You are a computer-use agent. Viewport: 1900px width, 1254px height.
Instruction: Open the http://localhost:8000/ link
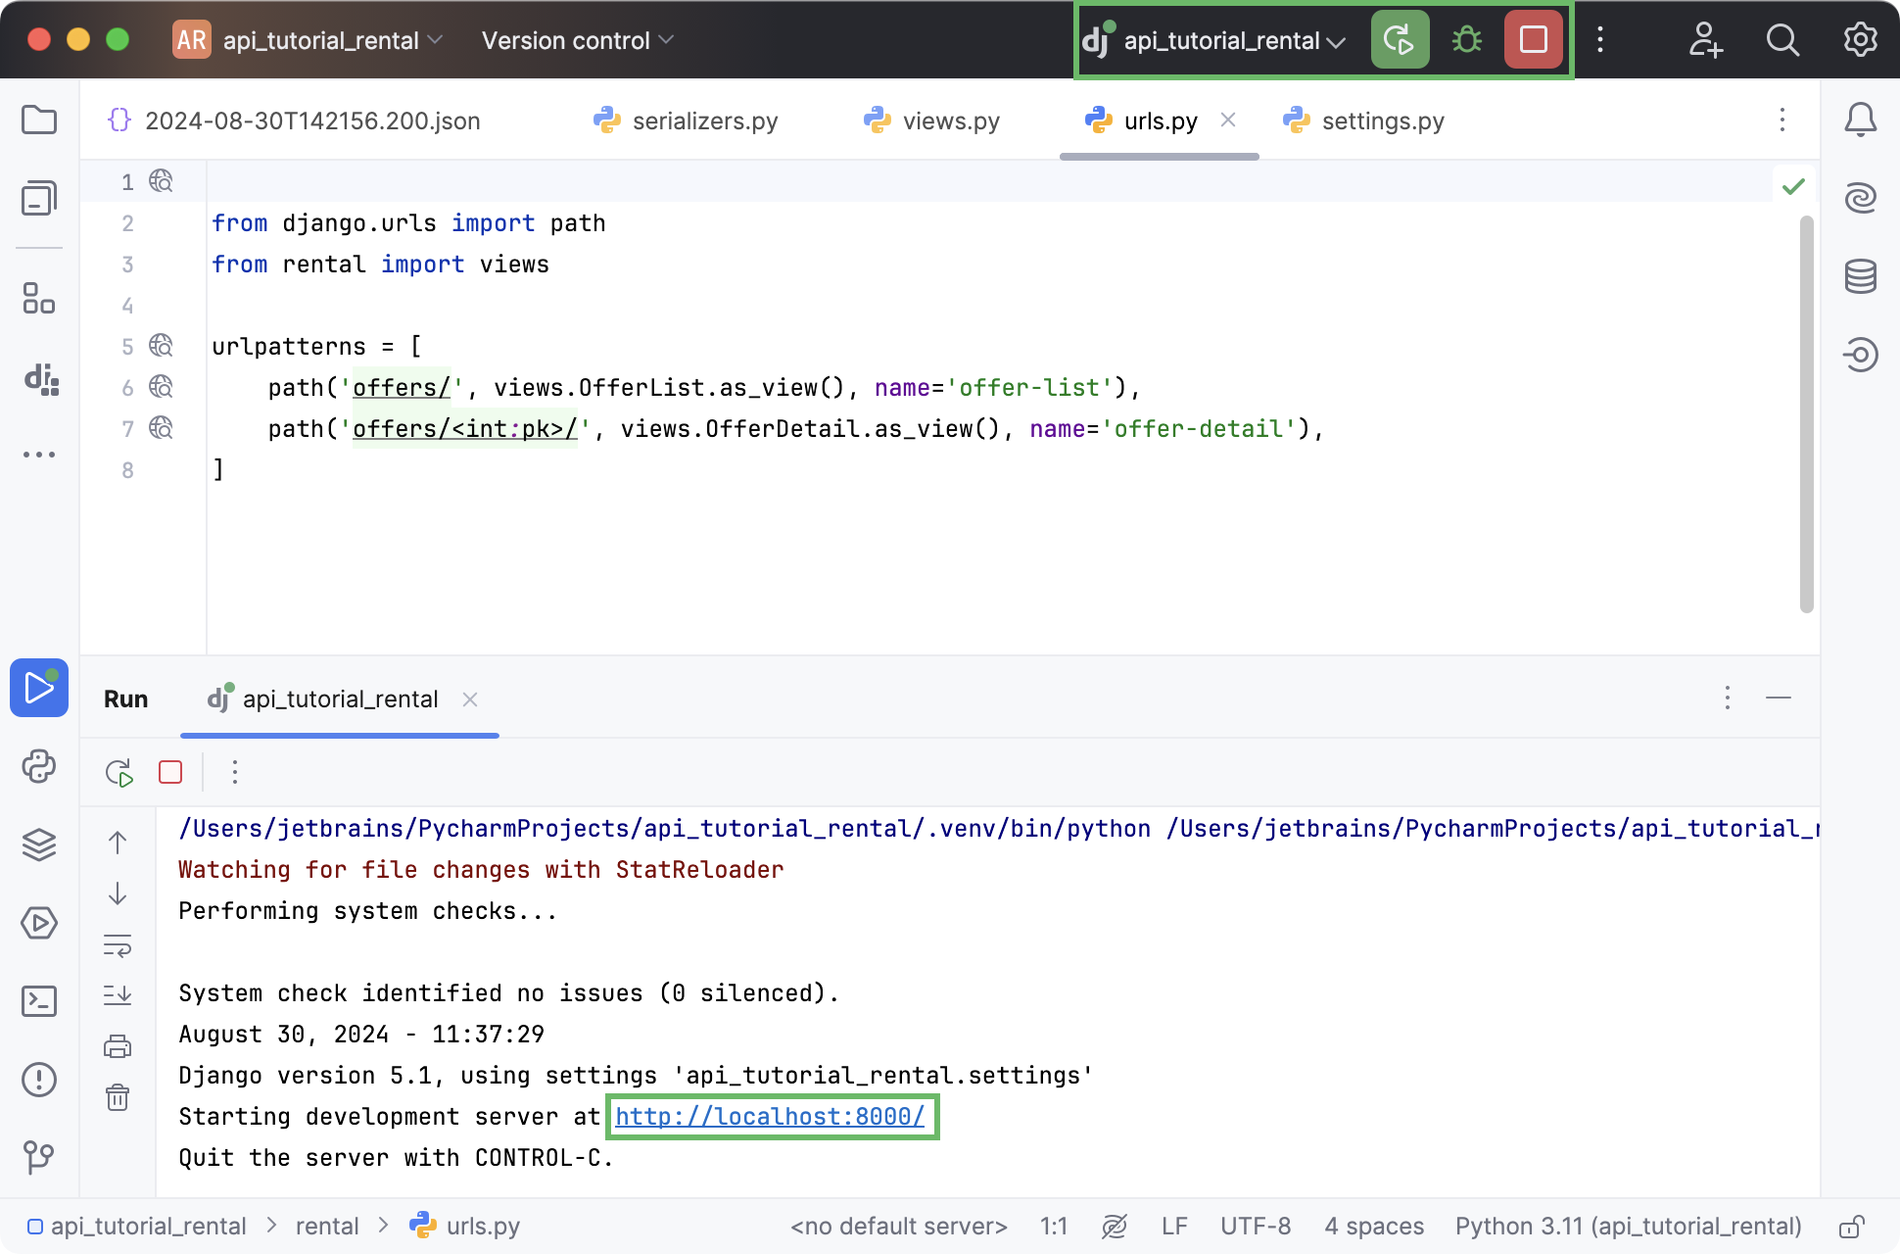pos(770,1117)
